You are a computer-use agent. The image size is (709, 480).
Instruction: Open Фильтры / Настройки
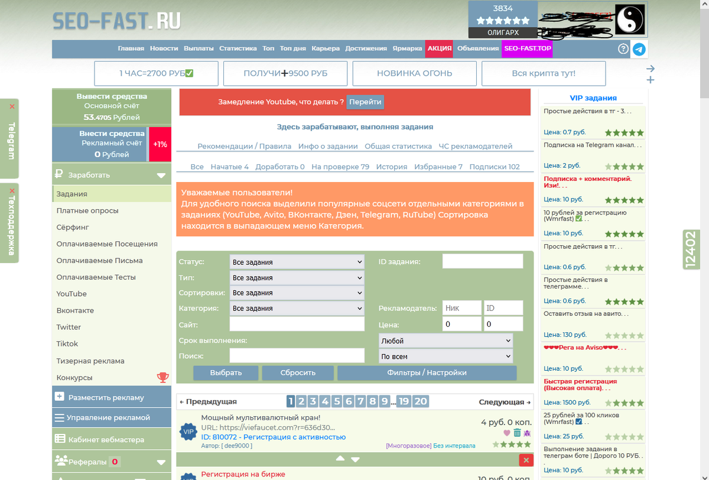[427, 373]
